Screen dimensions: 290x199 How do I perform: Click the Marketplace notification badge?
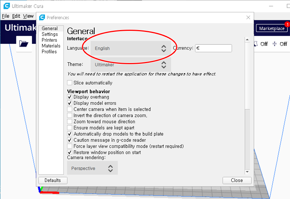[287, 24]
